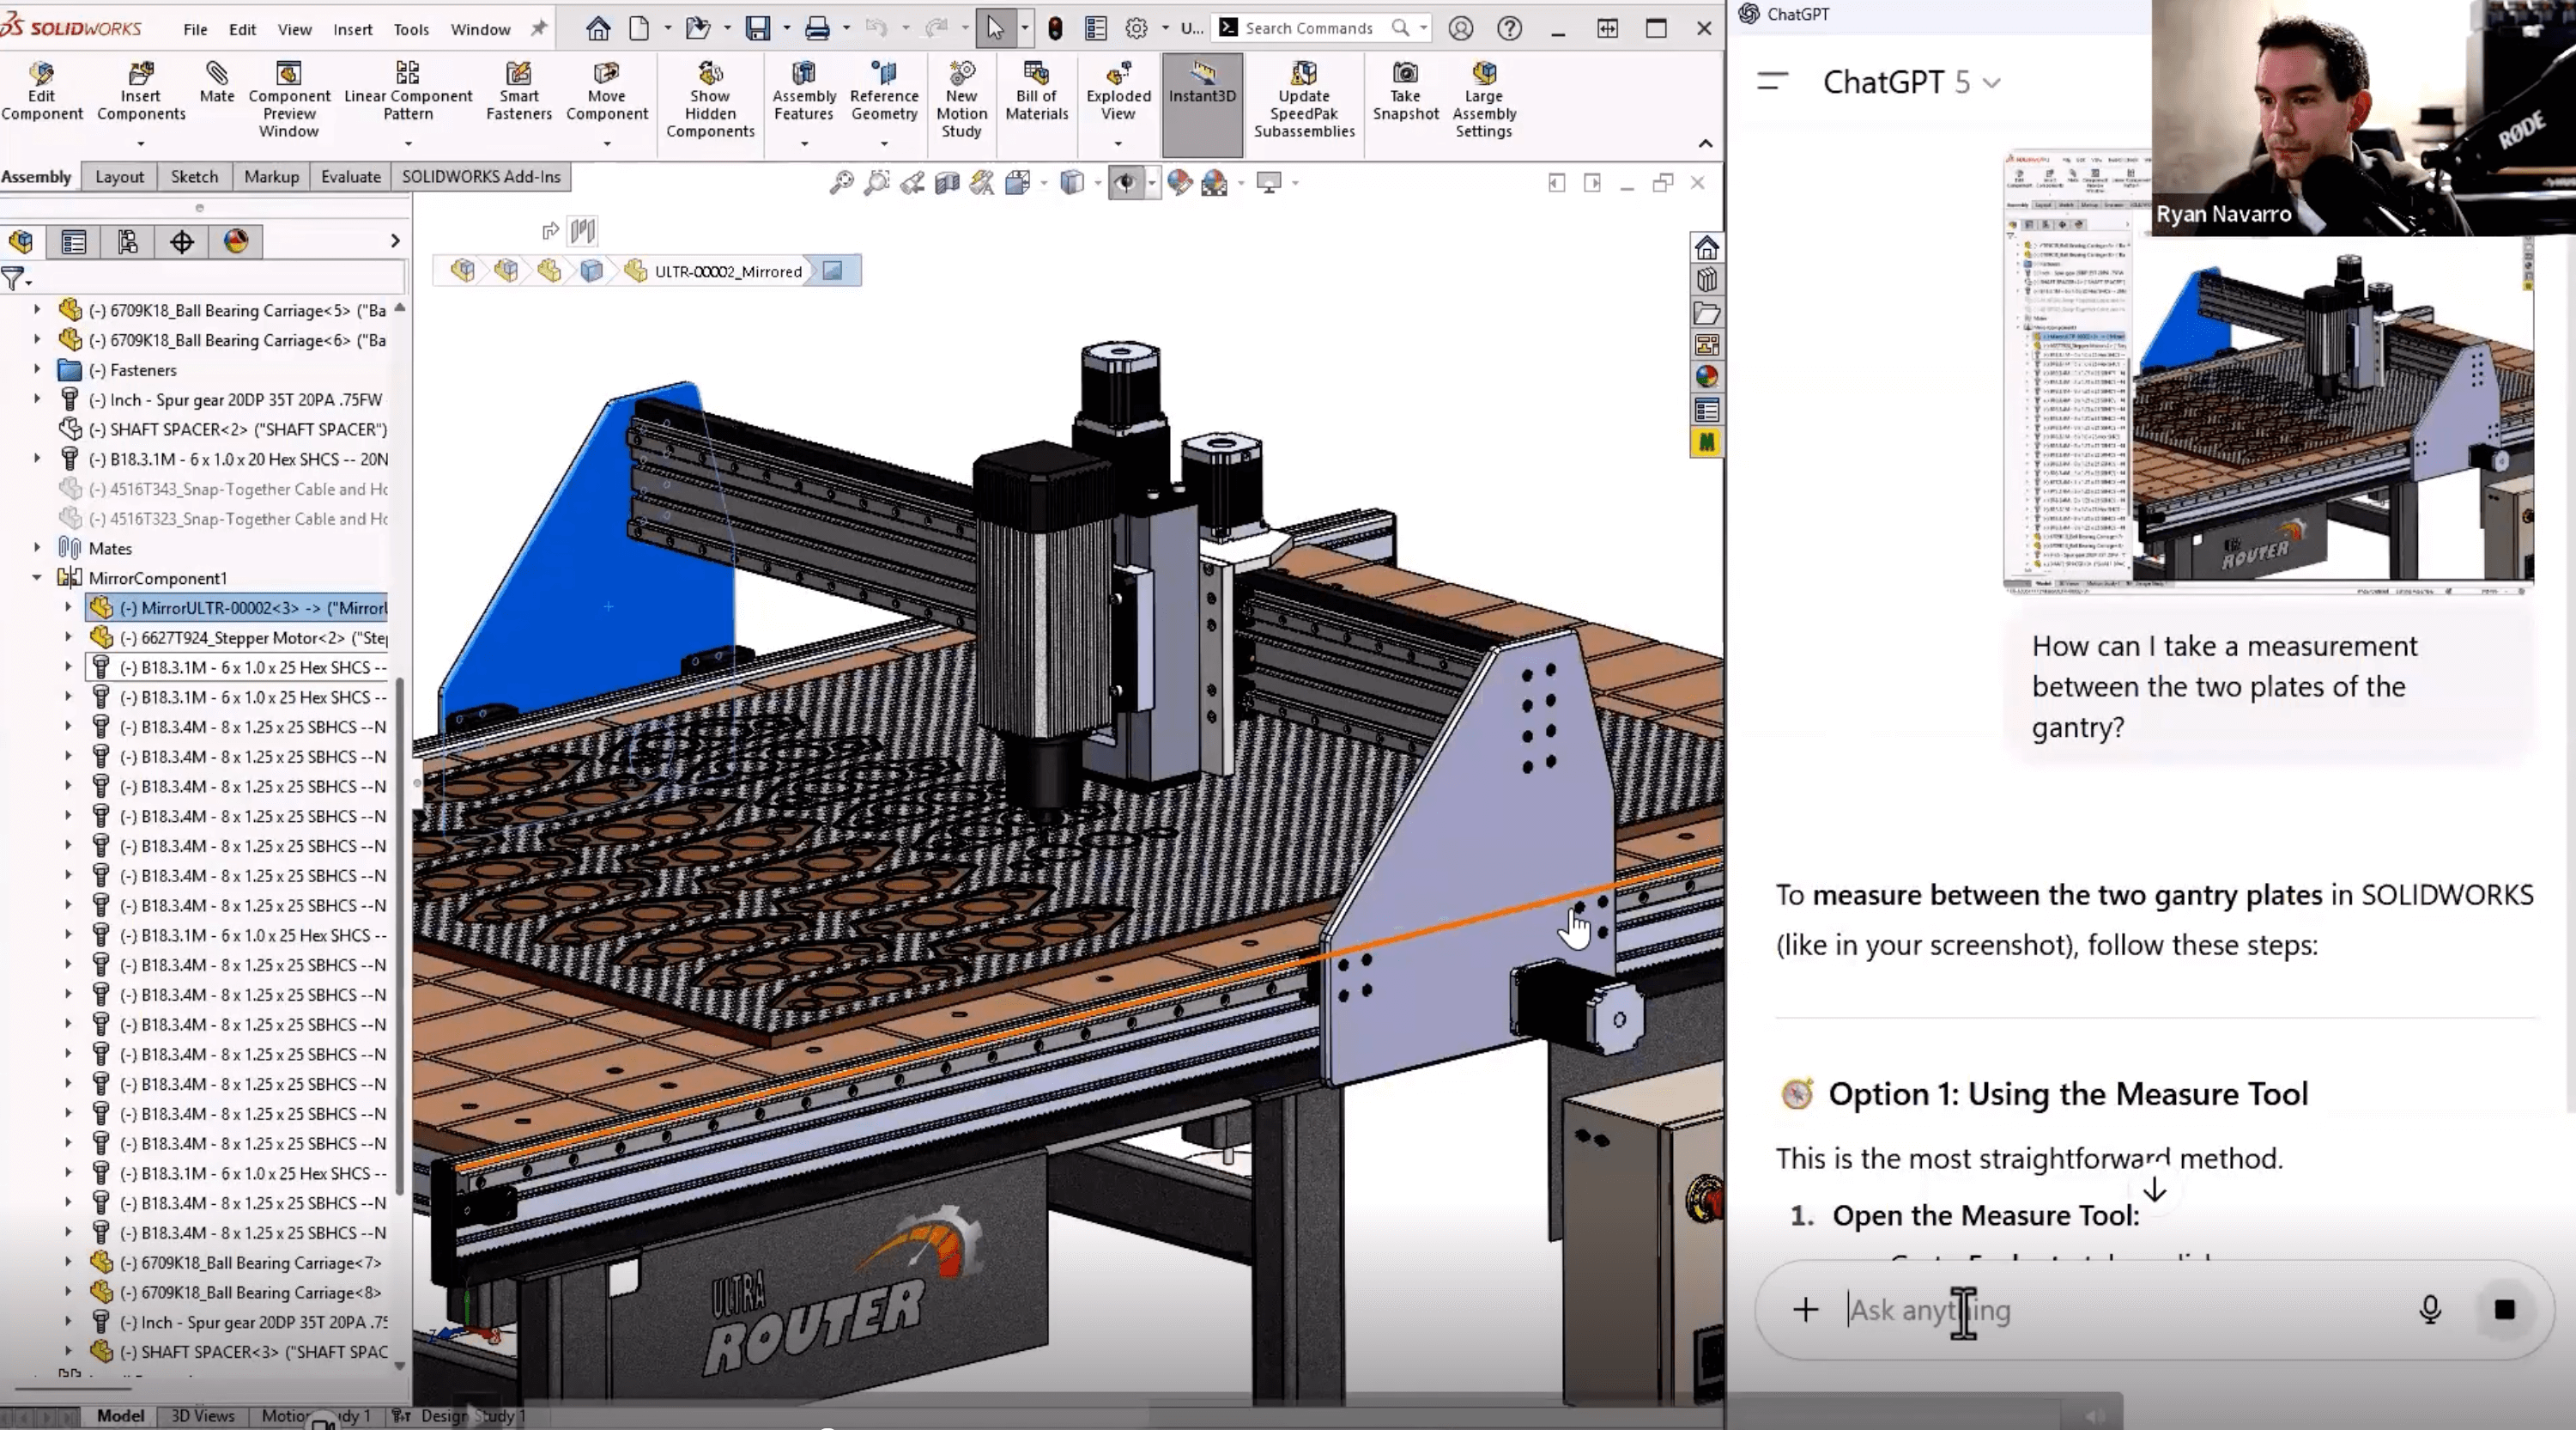This screenshot has height=1430, width=2576.
Task: Click the DisplayManager appearance sphere icon
Action: (236, 241)
